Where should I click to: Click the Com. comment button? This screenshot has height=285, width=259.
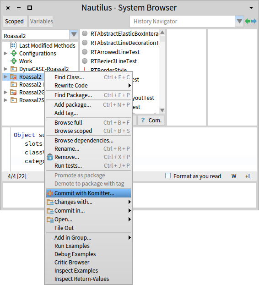pos(151,120)
